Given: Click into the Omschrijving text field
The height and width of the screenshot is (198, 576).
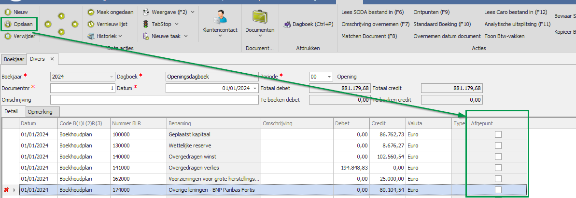Looking at the screenshot, I should point(154,100).
